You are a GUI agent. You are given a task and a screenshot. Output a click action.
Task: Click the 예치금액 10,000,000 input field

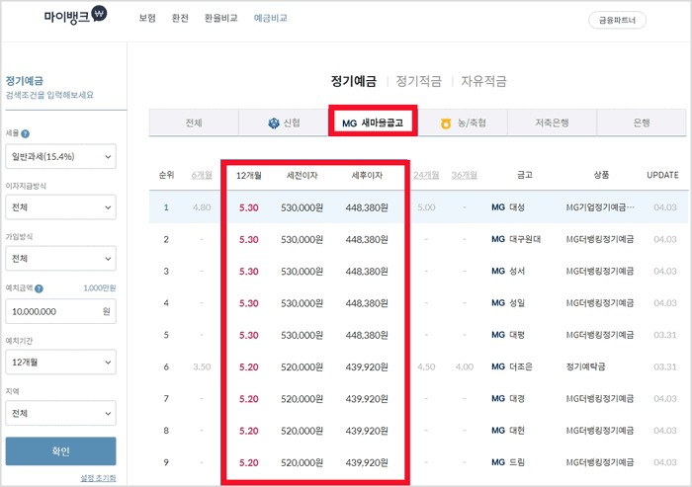pos(61,311)
